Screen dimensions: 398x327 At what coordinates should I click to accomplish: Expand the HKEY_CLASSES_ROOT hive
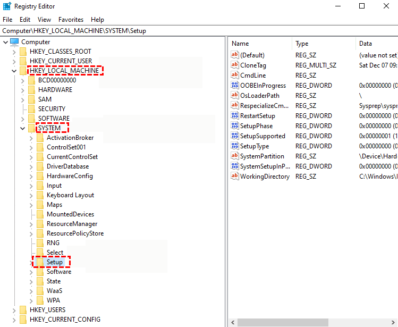(14, 52)
